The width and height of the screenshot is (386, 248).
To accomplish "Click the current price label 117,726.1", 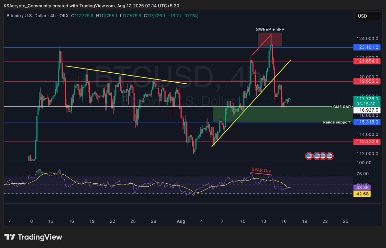I will 367,98.
